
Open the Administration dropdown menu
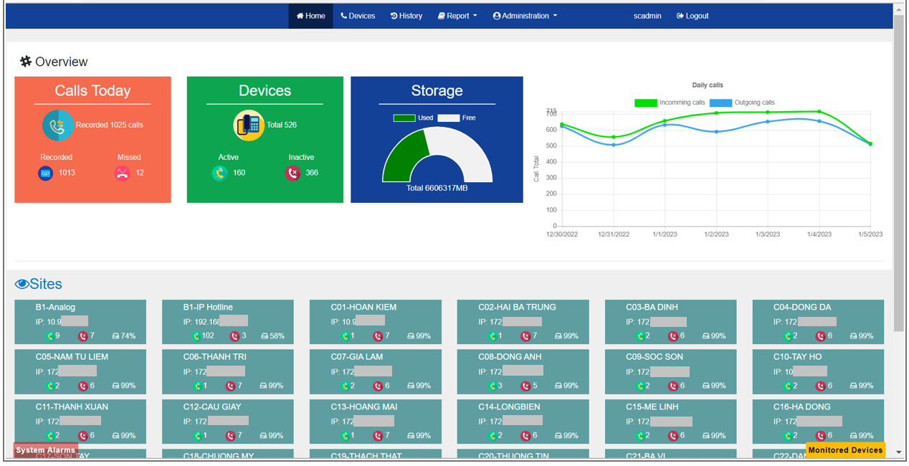pyautogui.click(x=525, y=16)
